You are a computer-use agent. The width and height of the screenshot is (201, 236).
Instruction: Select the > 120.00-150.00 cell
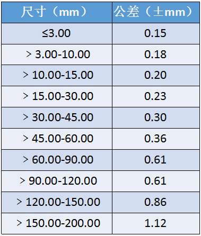pyautogui.click(x=57, y=202)
